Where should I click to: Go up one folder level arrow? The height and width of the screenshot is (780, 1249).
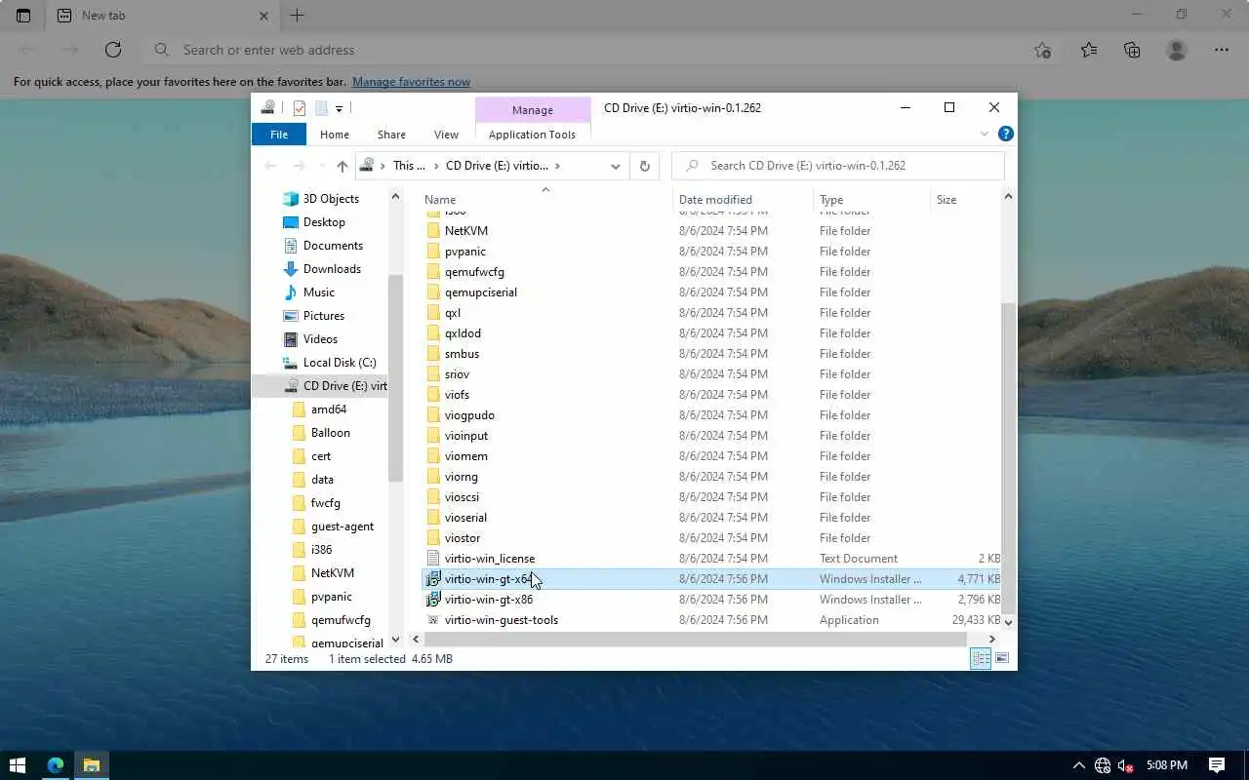coord(342,166)
